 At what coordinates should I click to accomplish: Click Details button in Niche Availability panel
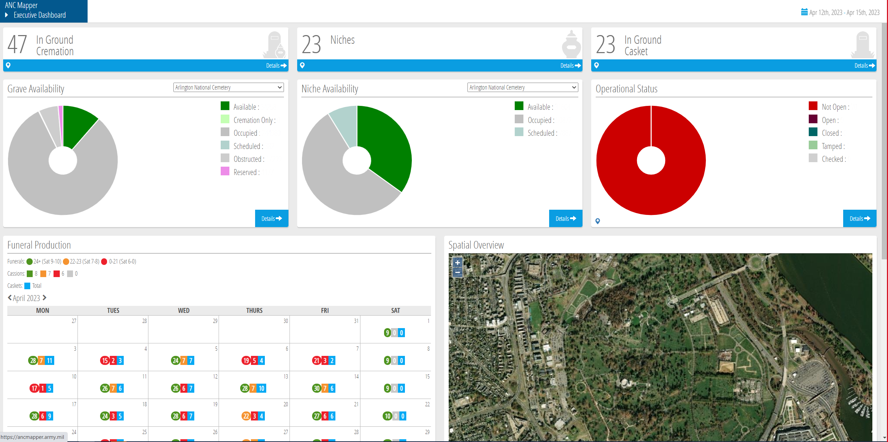[x=566, y=218]
